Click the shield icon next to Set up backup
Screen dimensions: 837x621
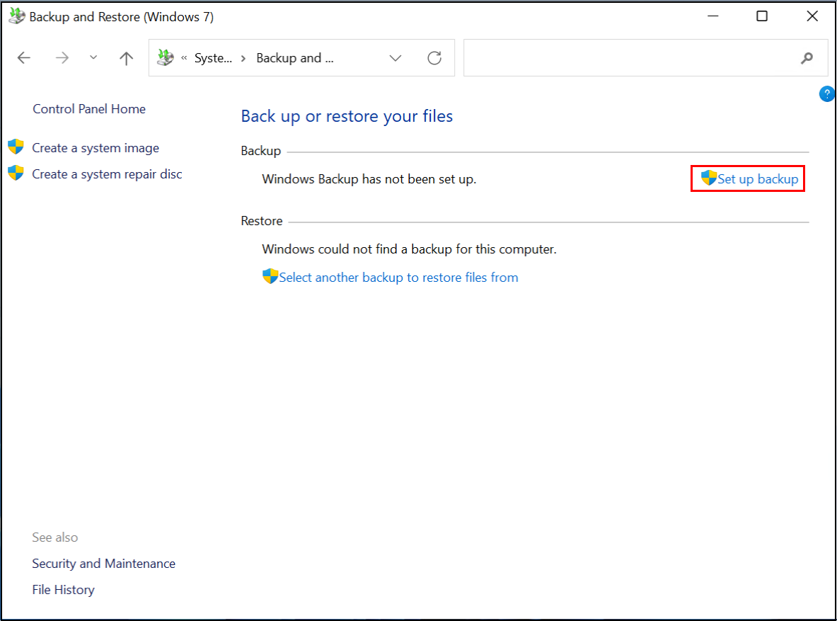coord(708,178)
